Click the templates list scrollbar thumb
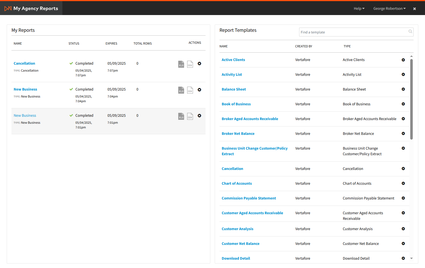425x268 pixels. [411, 99]
